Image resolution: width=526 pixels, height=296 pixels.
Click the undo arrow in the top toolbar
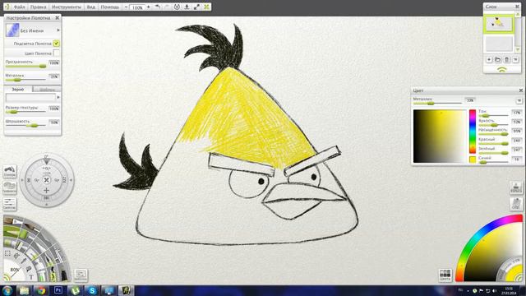tap(157, 7)
